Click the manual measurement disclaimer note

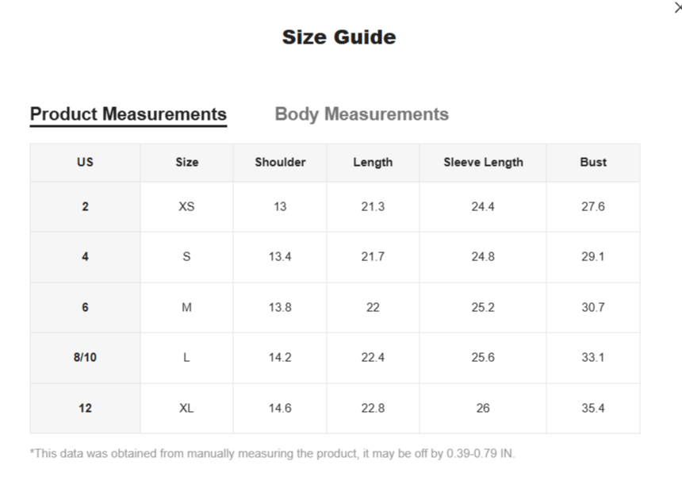pyautogui.click(x=273, y=454)
